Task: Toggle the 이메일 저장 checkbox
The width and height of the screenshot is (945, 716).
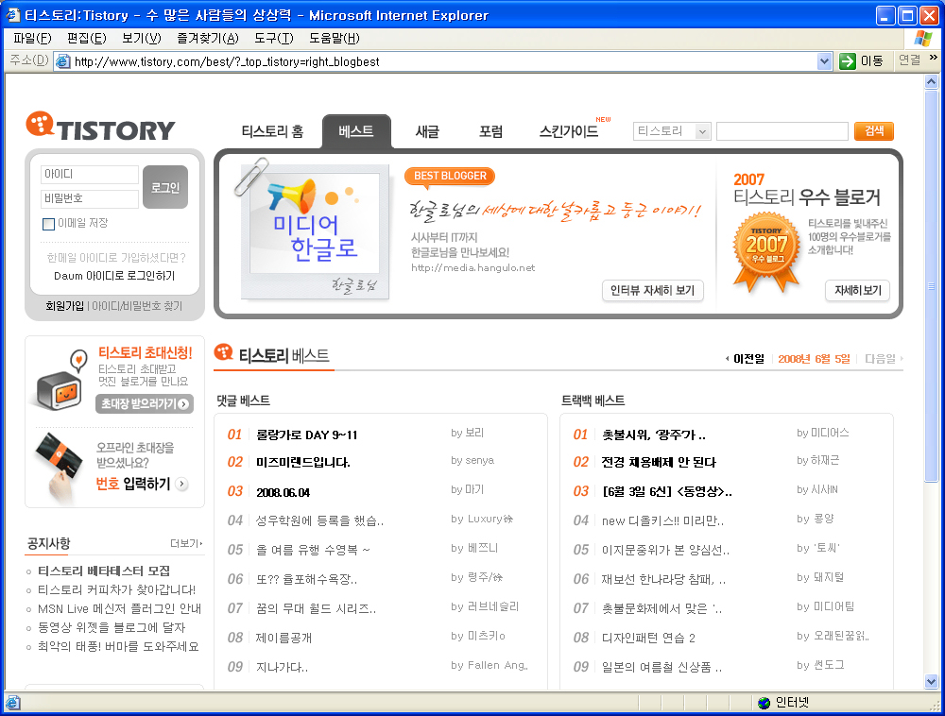Action: point(49,224)
